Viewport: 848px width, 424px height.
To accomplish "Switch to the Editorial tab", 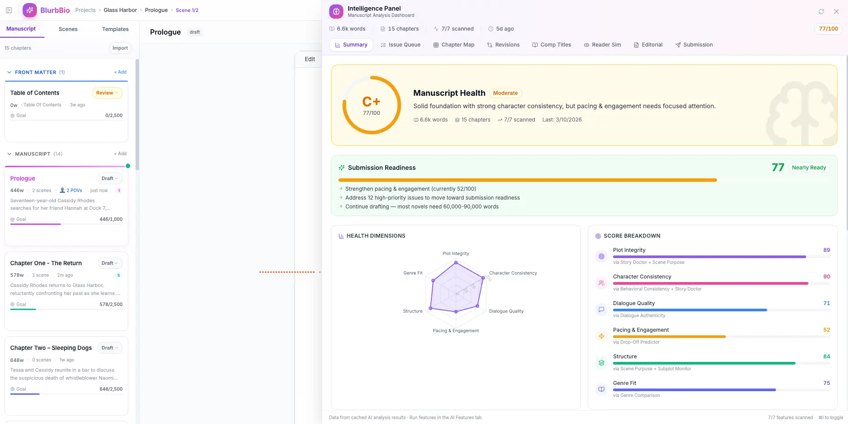I will pos(648,45).
